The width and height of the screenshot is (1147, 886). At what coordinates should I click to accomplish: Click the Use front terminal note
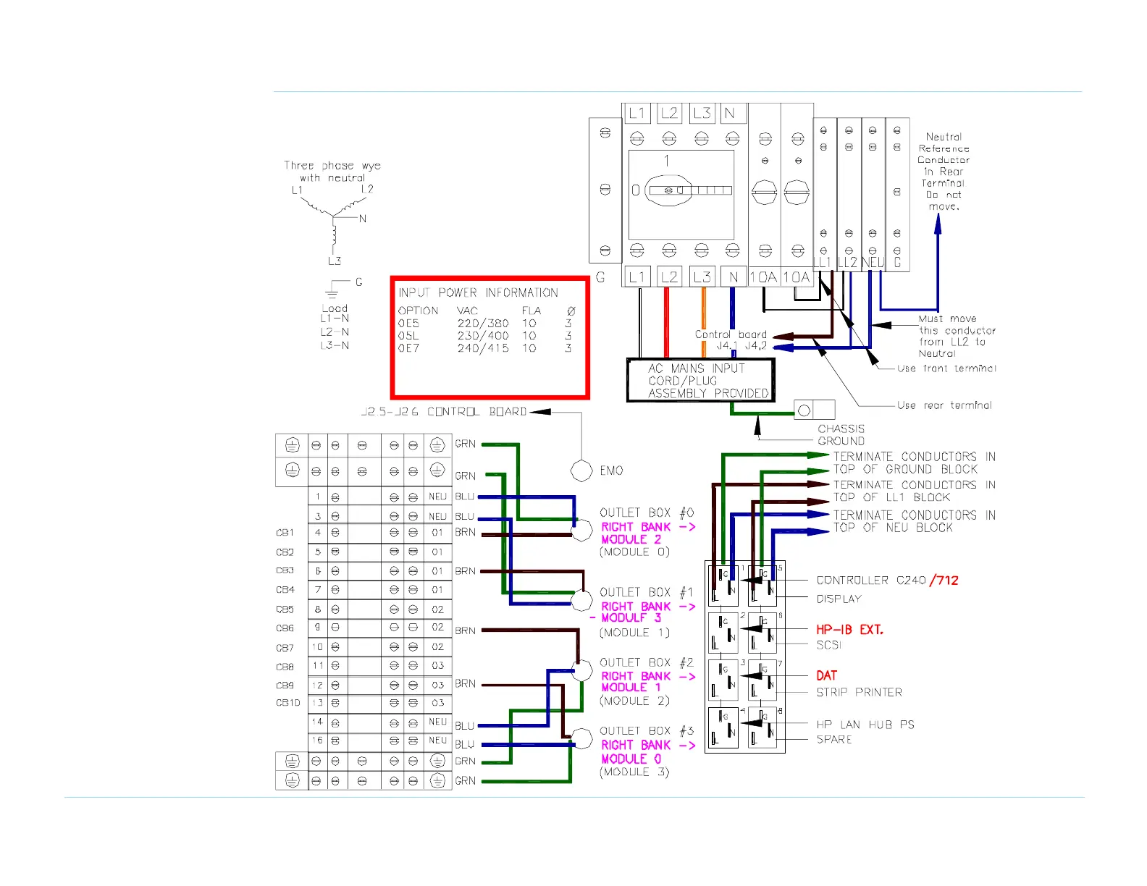(946, 368)
